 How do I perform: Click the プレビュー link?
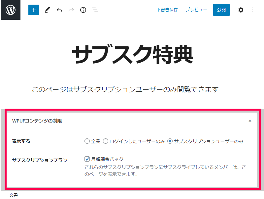(196, 10)
